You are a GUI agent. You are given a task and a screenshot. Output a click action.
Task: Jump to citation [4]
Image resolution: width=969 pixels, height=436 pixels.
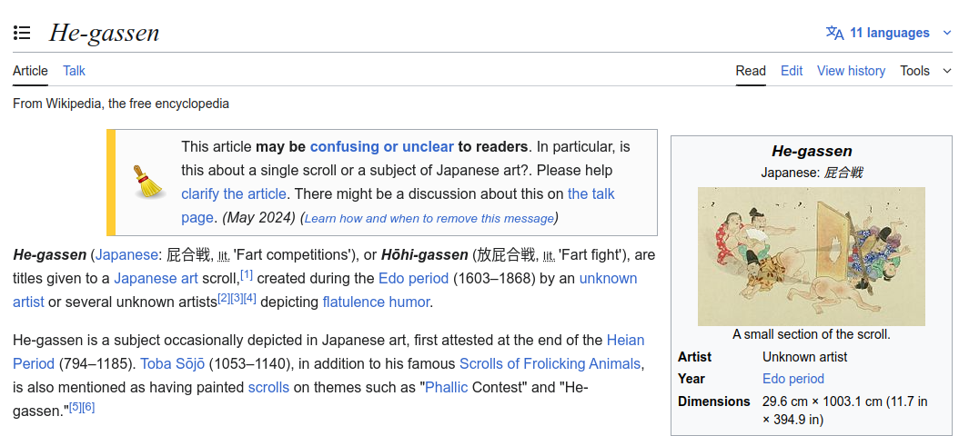(249, 299)
